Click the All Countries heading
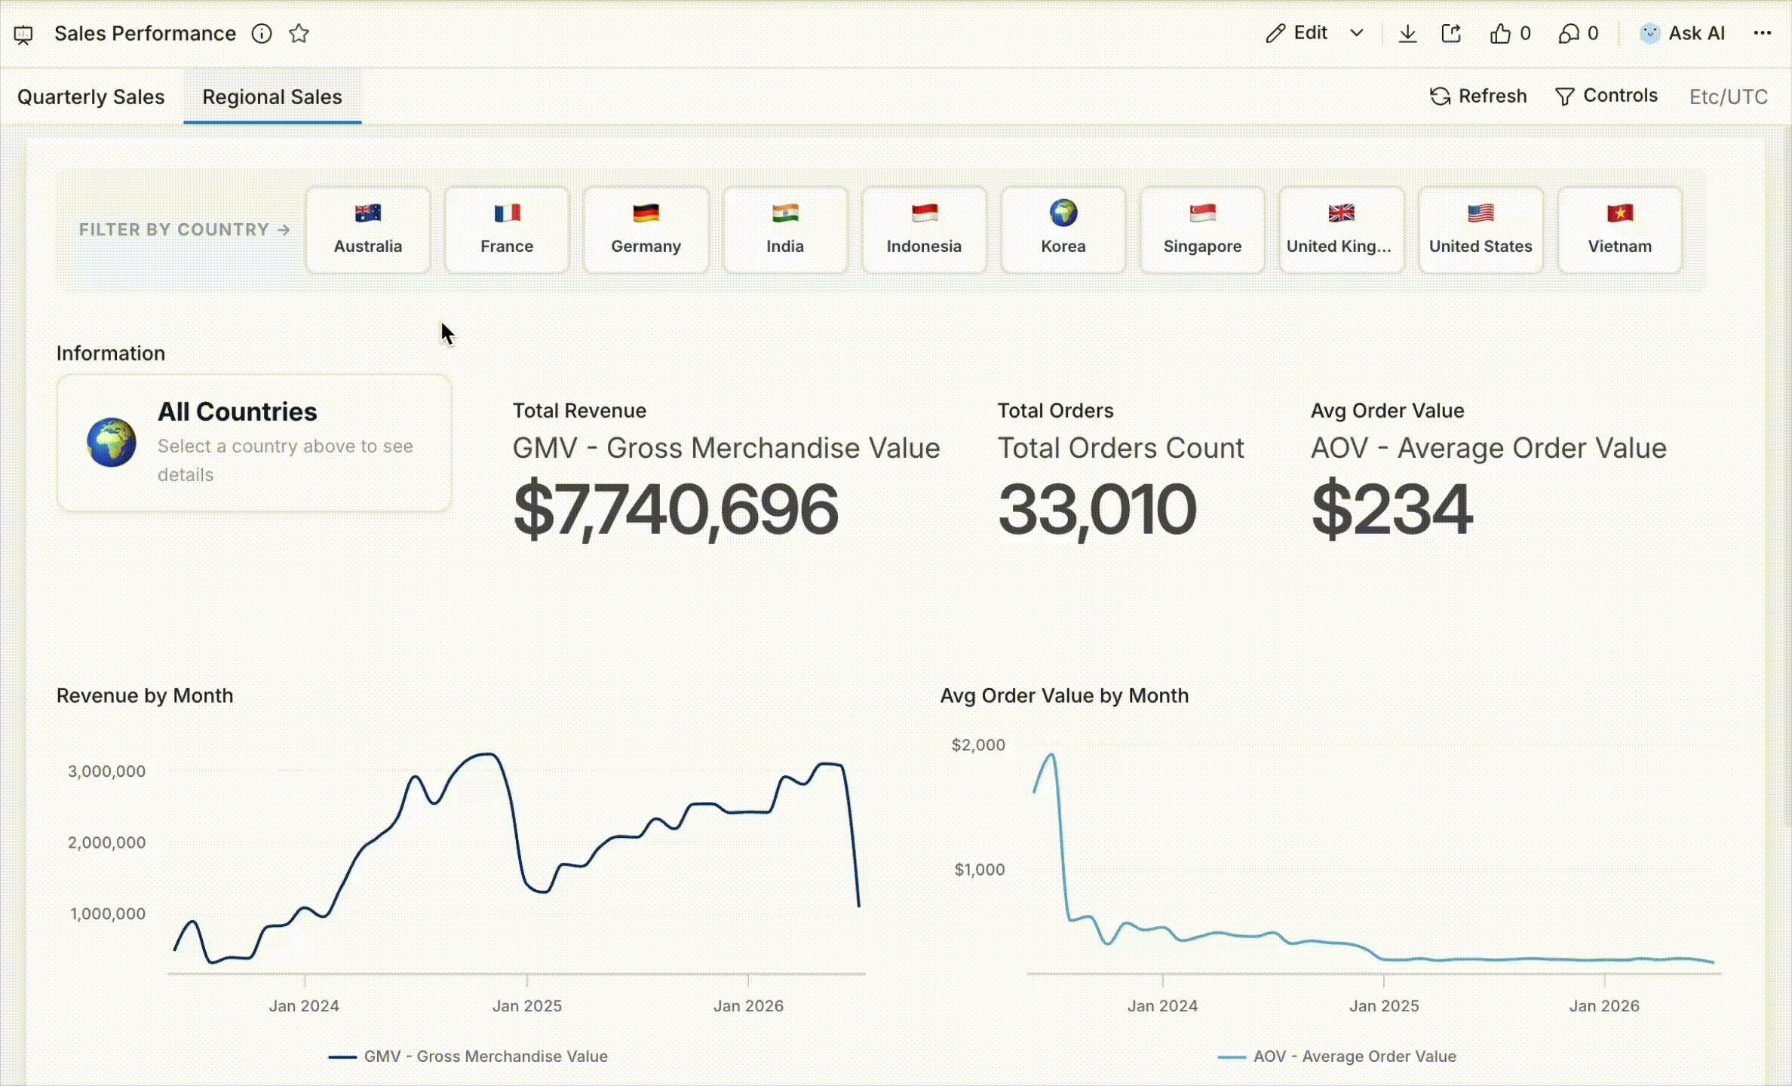Viewport: 1792px width, 1086px height. coord(238,412)
